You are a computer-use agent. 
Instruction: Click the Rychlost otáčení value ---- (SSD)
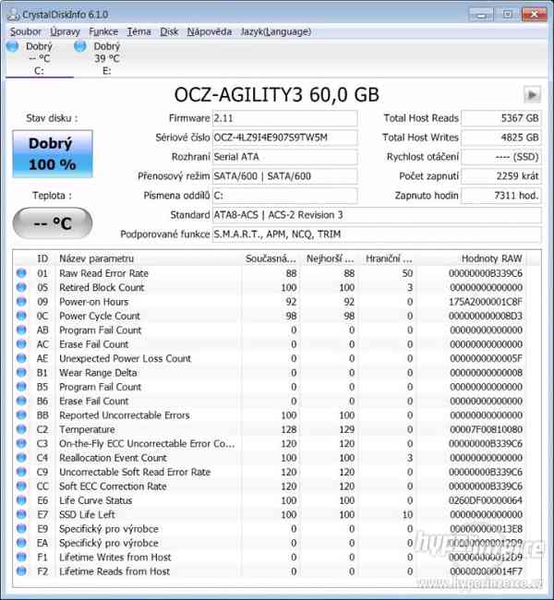[x=501, y=157]
